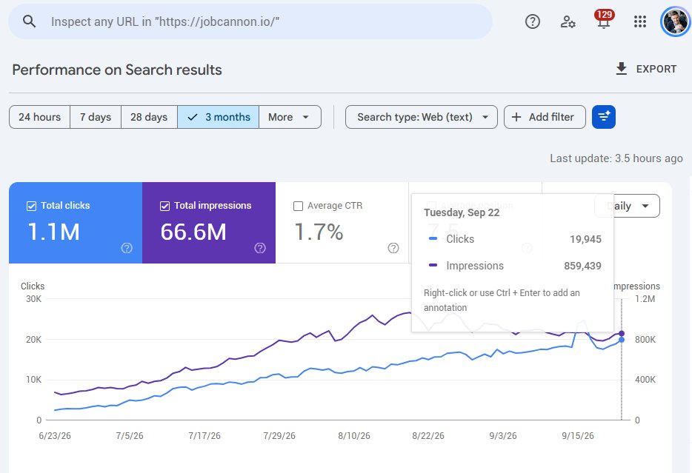
Task: Click the 9/15/26 x-axis date label
Action: (x=578, y=436)
